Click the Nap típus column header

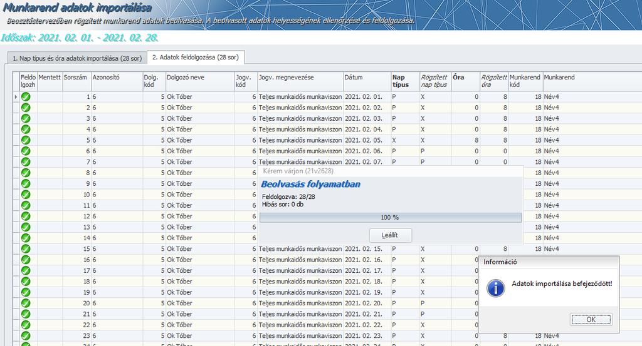point(406,81)
